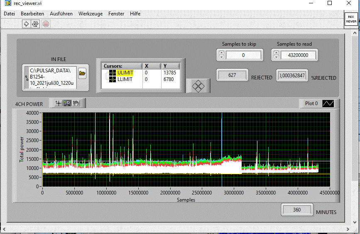Screen dimensions: 360x234
Task: Decrement Samples to read value
Action: 277,57
